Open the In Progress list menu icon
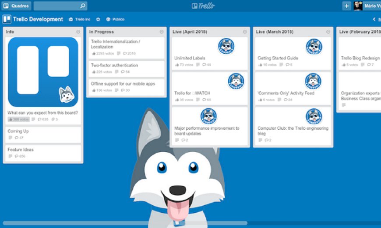The image size is (381, 228). tap(162, 32)
